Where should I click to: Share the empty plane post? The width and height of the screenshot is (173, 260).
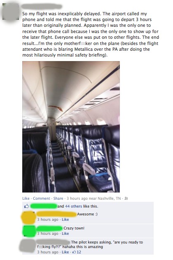tap(58, 199)
